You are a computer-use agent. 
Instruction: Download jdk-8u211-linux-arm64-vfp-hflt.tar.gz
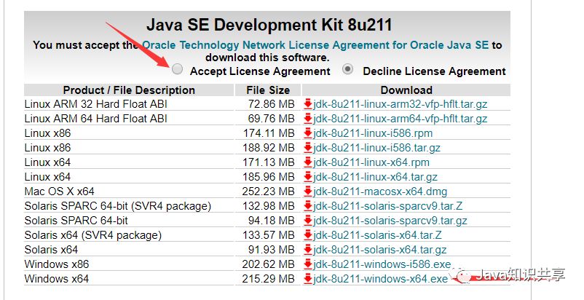point(400,119)
